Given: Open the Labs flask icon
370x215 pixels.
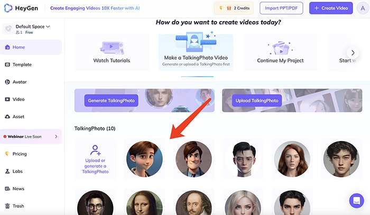Looking at the screenshot, I should pyautogui.click(x=7, y=172).
